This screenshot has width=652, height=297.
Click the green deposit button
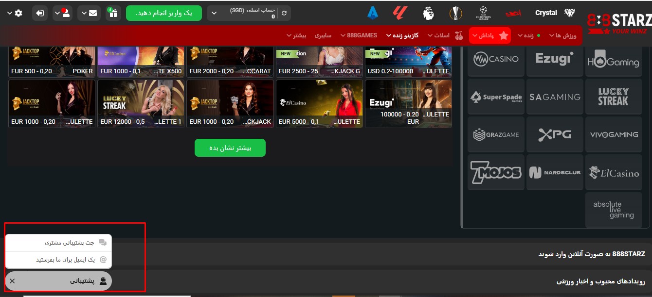point(164,13)
